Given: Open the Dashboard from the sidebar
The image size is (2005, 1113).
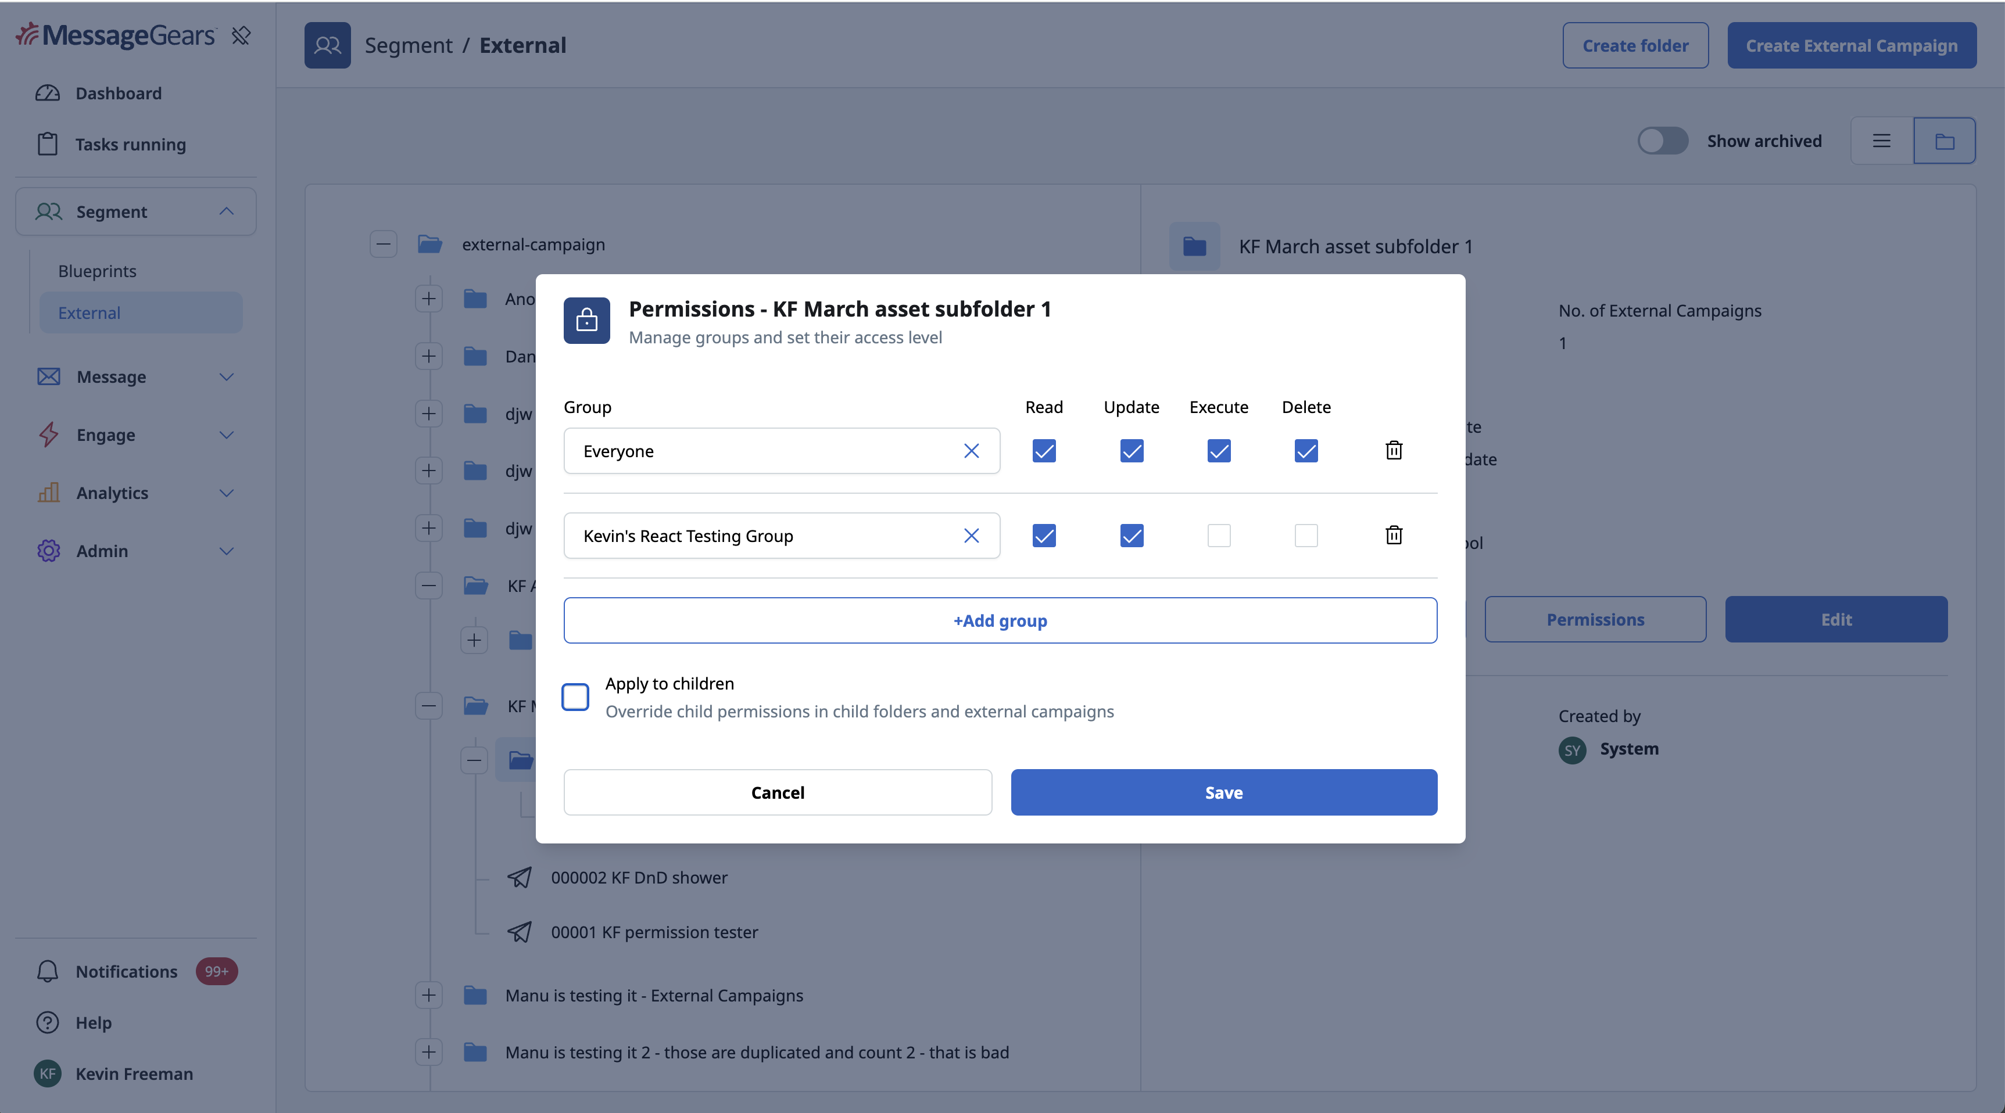Looking at the screenshot, I should tap(119, 92).
